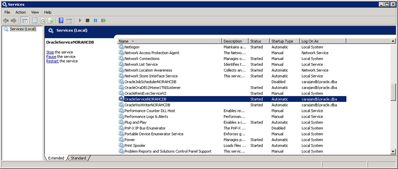
Task: Click the scroll up arrow of services list
Action: 393,41
